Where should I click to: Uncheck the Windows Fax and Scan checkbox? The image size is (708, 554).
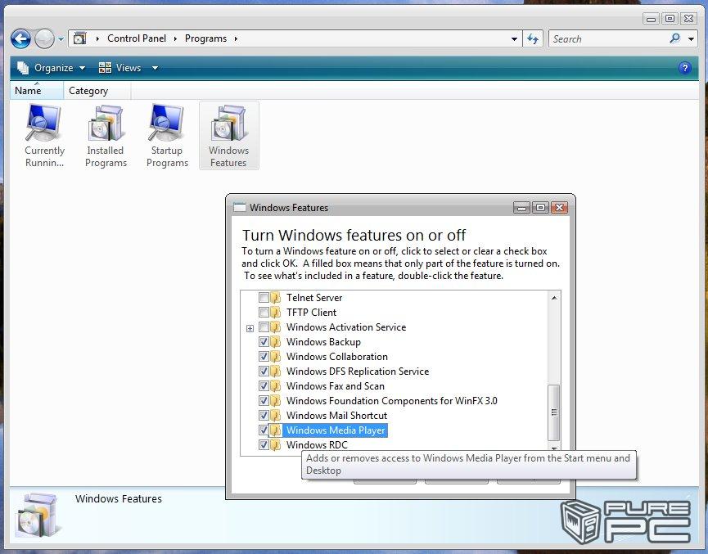(264, 386)
